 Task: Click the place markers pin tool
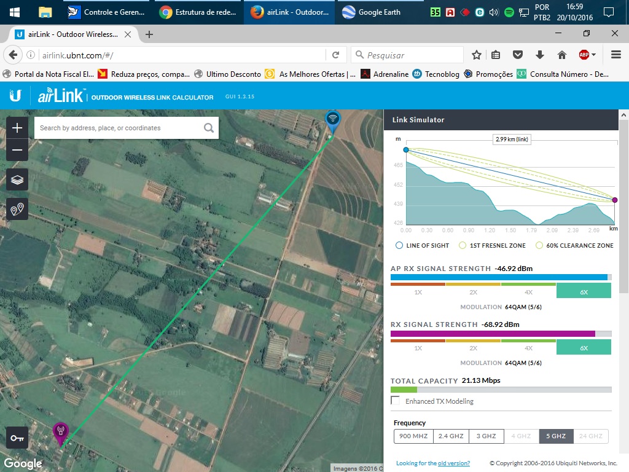pos(17,209)
